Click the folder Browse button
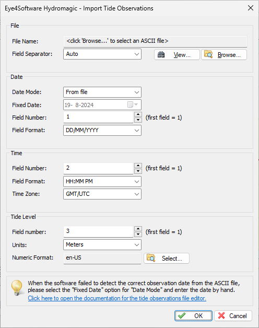Image resolution: width=259 pixels, height=328 pixels. click(x=224, y=55)
